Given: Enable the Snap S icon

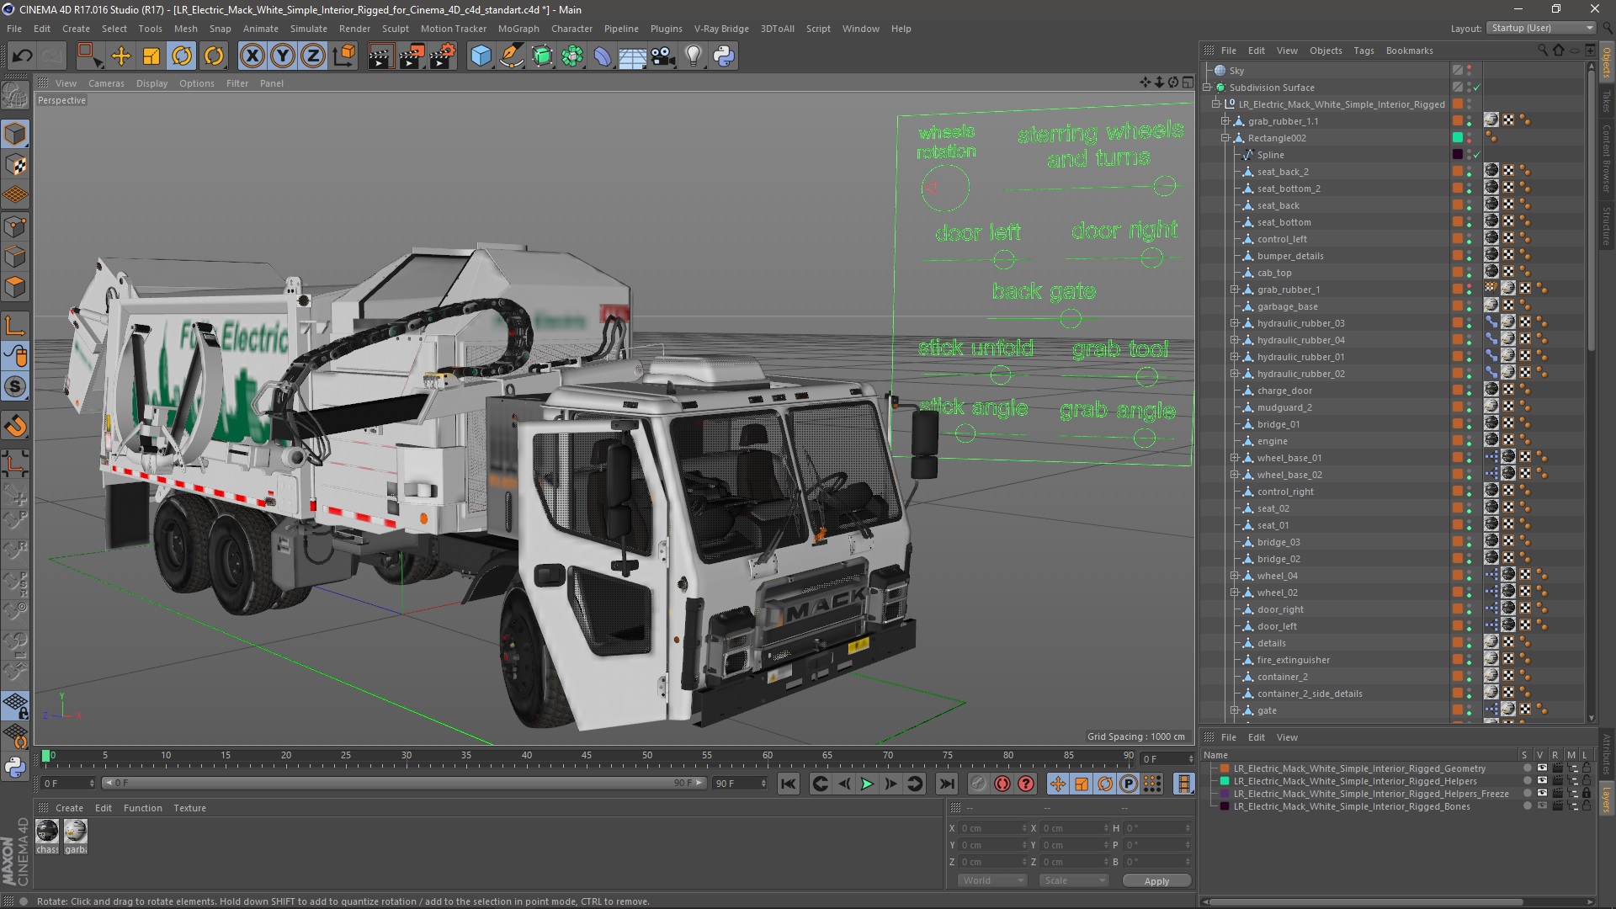Looking at the screenshot, I should pos(15,387).
